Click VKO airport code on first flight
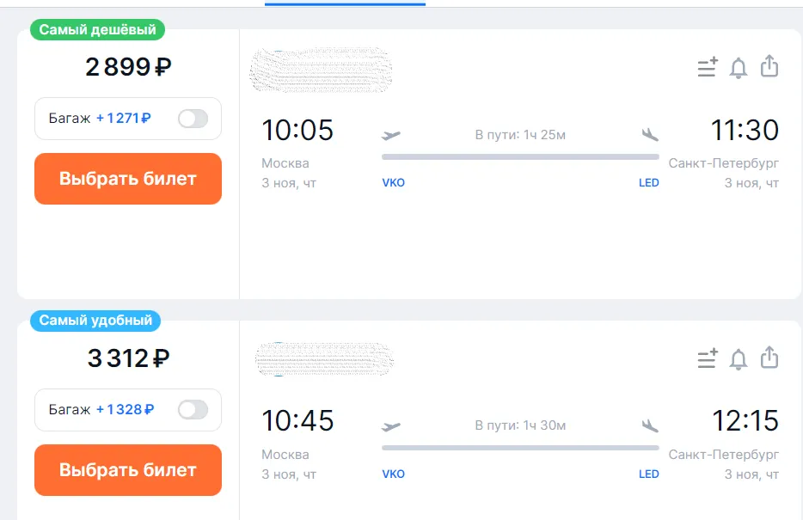The width and height of the screenshot is (803, 520). [x=393, y=183]
